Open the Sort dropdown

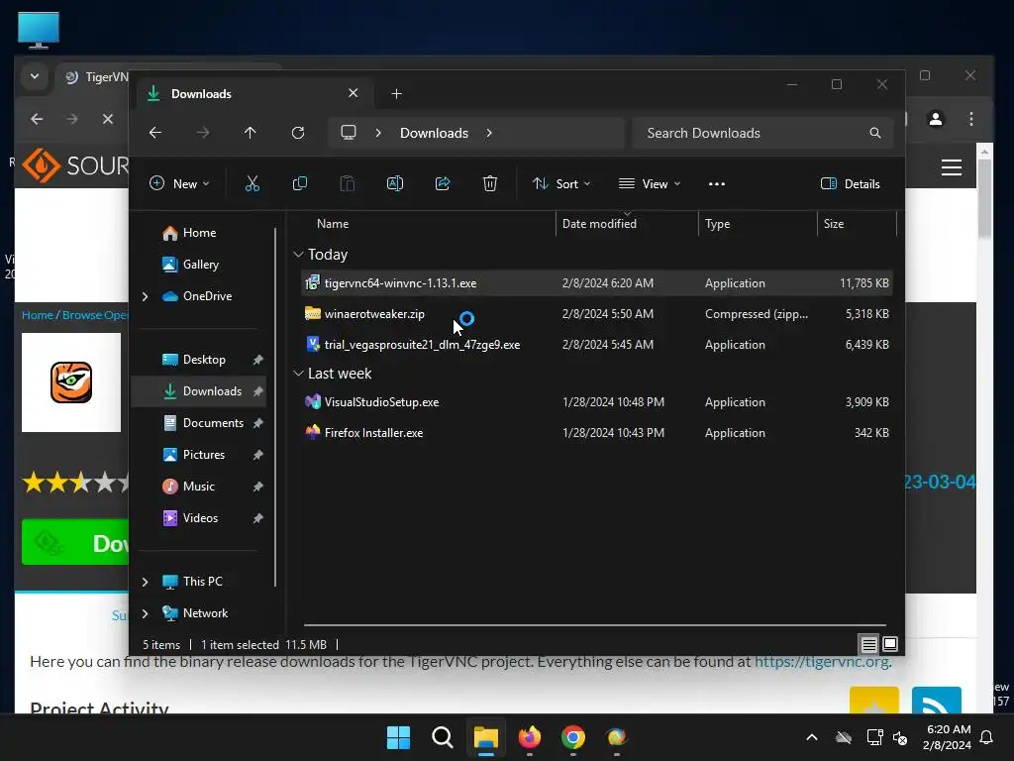point(561,183)
